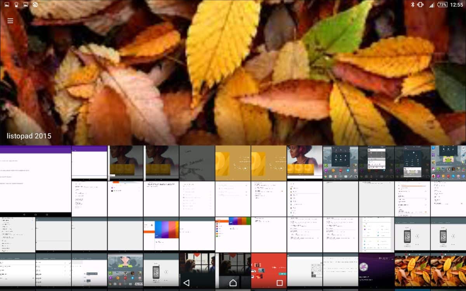Tap the 73% battery indicator
The width and height of the screenshot is (466, 291).
(x=442, y=5)
